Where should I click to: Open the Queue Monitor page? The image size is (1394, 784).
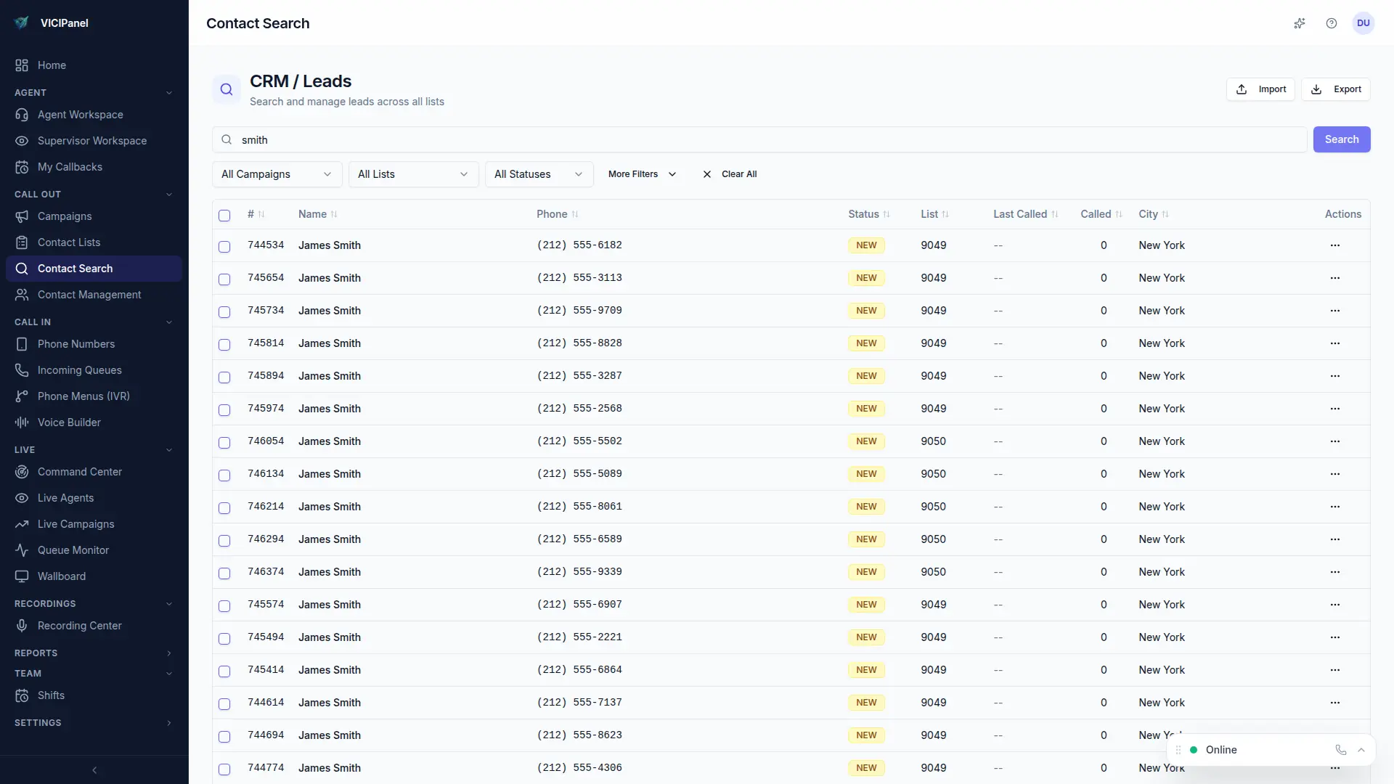tap(73, 550)
